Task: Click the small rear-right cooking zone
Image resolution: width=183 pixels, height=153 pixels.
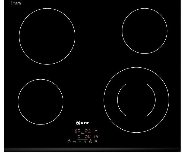Action: tap(144, 31)
